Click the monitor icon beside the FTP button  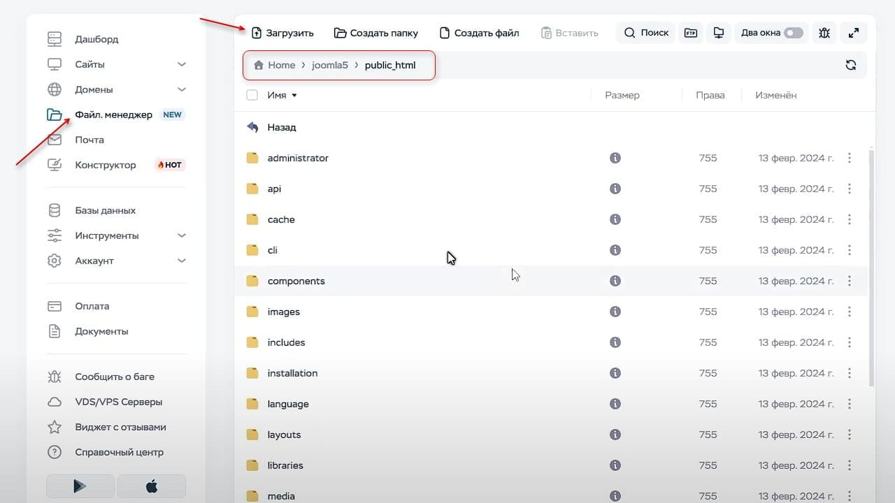pyautogui.click(x=718, y=33)
